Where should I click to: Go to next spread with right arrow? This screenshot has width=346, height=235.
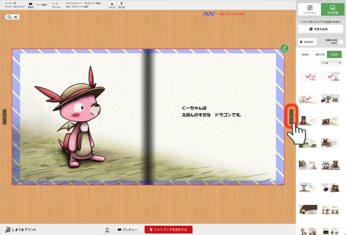point(291,117)
